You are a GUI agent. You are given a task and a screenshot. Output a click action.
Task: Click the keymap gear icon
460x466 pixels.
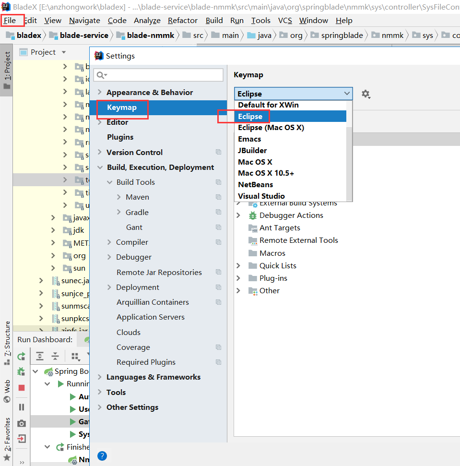pyautogui.click(x=366, y=94)
